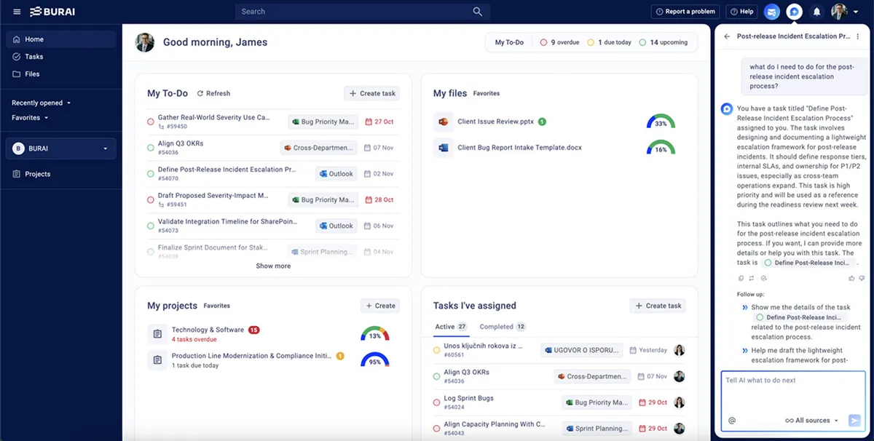Viewport: 874px width, 441px height.
Task: Click Excel chip on Gather Real-World Severity task
Action: tap(323, 122)
